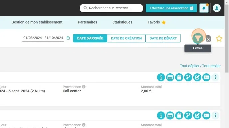Image resolution: width=229 pixels, height=128 pixels.
Task: Open payment card icon on second reservation
Action: click(170, 115)
